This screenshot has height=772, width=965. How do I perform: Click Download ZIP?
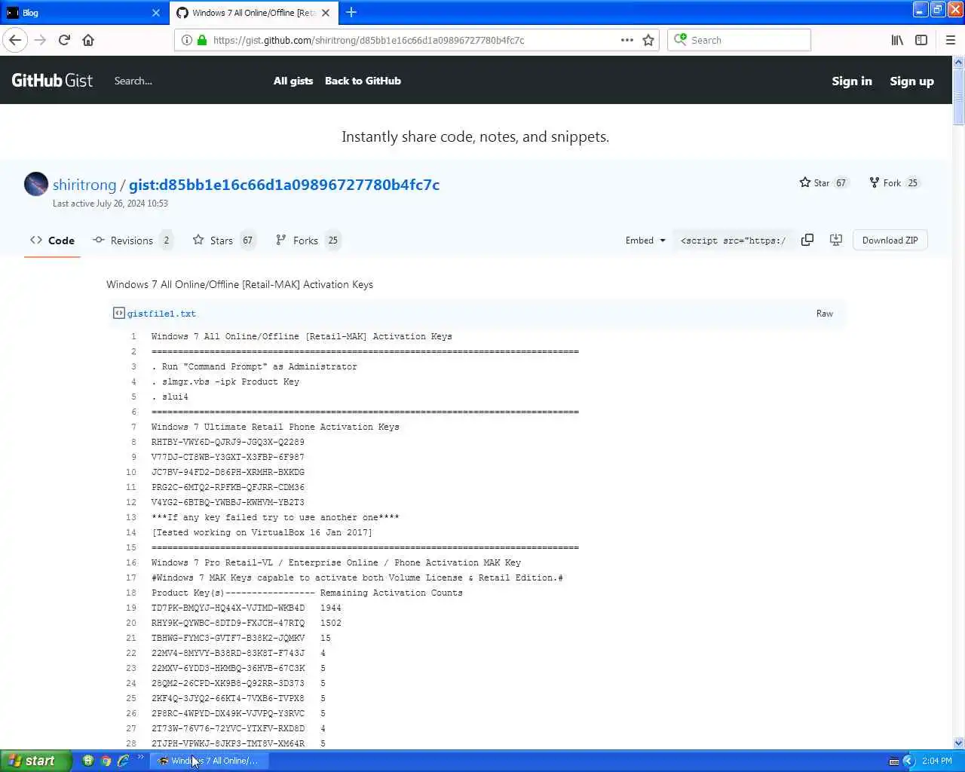point(890,240)
